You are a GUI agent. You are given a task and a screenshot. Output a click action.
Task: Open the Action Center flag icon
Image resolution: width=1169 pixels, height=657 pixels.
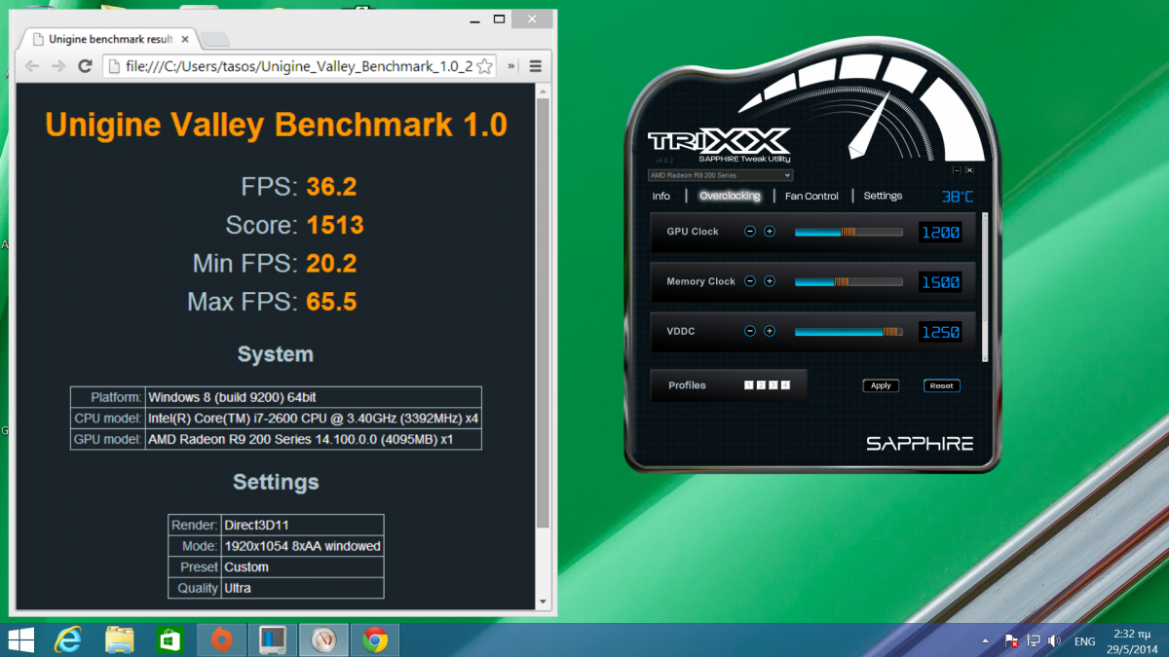coord(1012,641)
